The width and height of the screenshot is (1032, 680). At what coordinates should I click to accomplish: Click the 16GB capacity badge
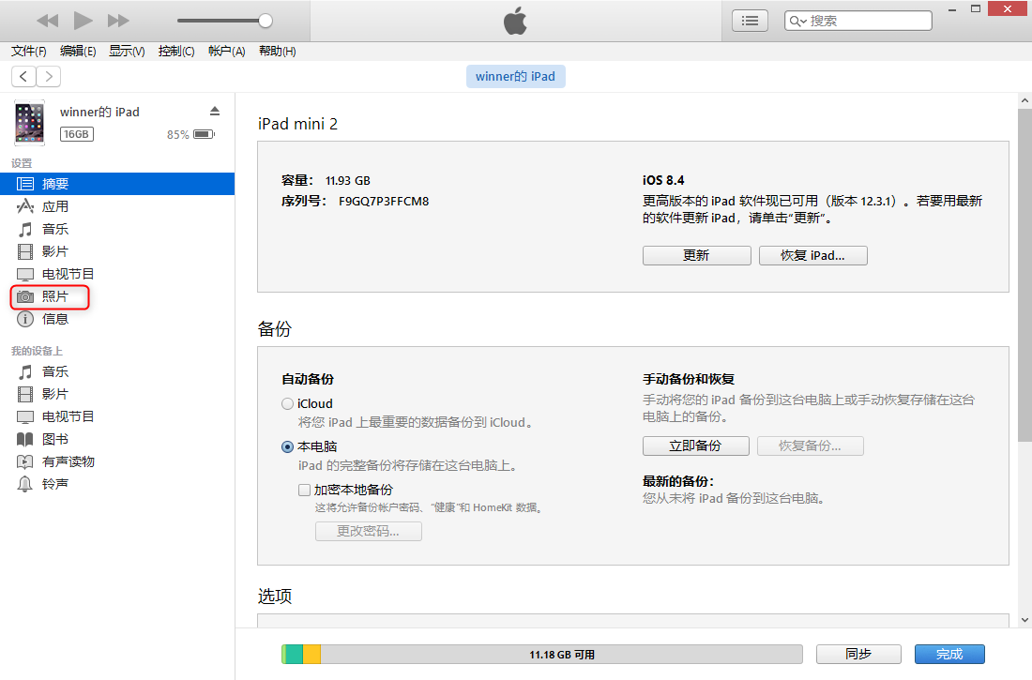pos(76,134)
